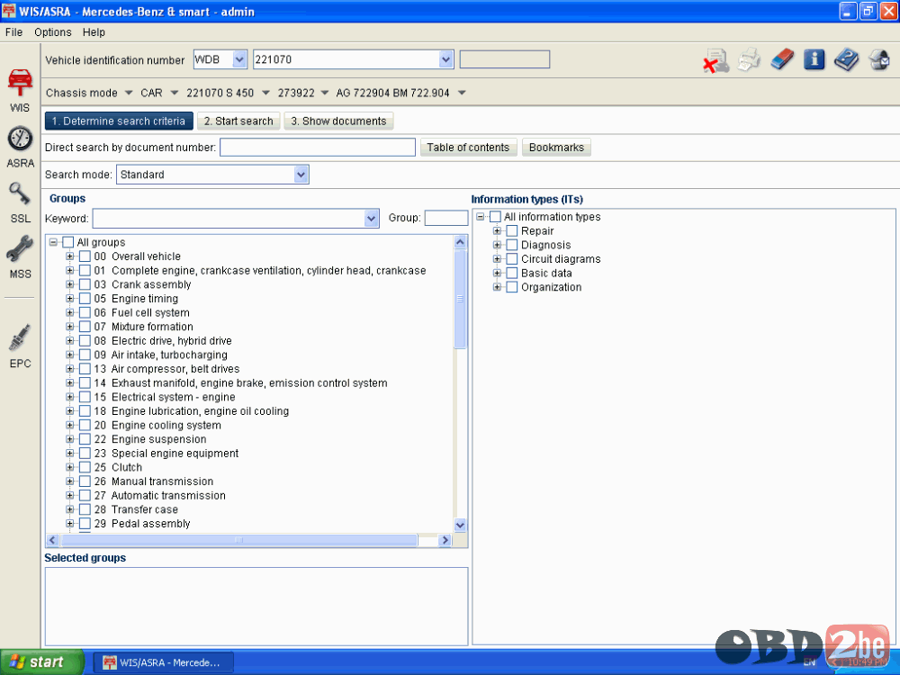The image size is (900, 675).
Task: Collapse the All information types tree
Action: coord(481,216)
